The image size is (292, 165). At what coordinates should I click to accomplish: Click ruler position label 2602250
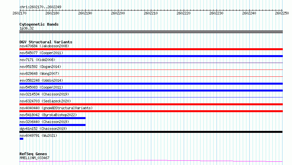tap(282, 13)
